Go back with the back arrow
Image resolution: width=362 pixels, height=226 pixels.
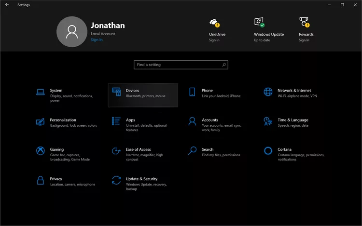[x=7, y=5]
